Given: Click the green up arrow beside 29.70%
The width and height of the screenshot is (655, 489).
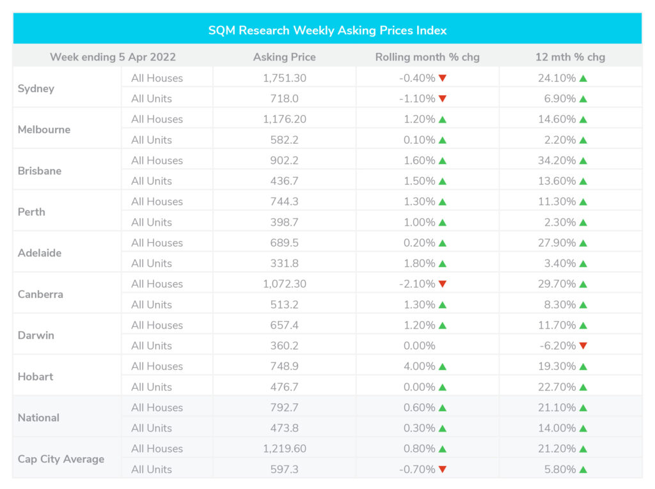Looking at the screenshot, I should 583,284.
